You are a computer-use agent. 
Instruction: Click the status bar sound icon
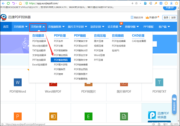point(153,124)
